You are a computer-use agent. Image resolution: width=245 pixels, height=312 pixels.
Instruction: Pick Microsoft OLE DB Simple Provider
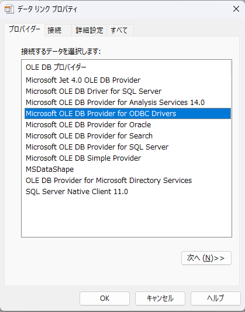pos(127,158)
